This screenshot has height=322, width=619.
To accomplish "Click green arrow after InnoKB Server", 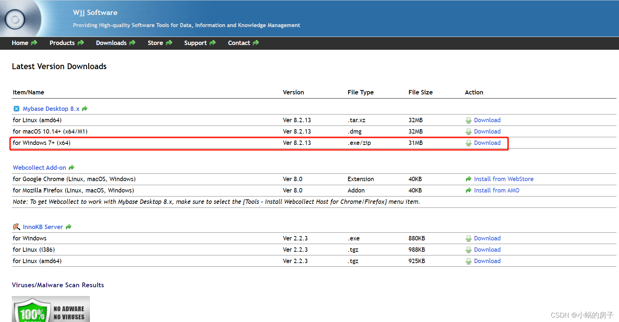I will (x=69, y=227).
